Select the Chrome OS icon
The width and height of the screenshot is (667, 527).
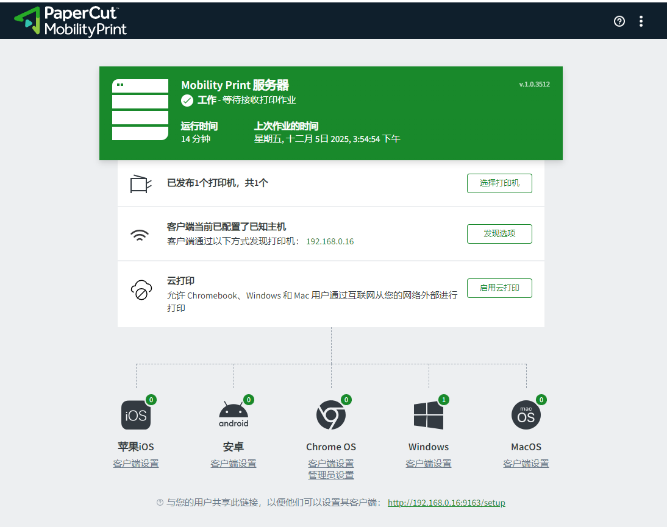click(x=331, y=416)
